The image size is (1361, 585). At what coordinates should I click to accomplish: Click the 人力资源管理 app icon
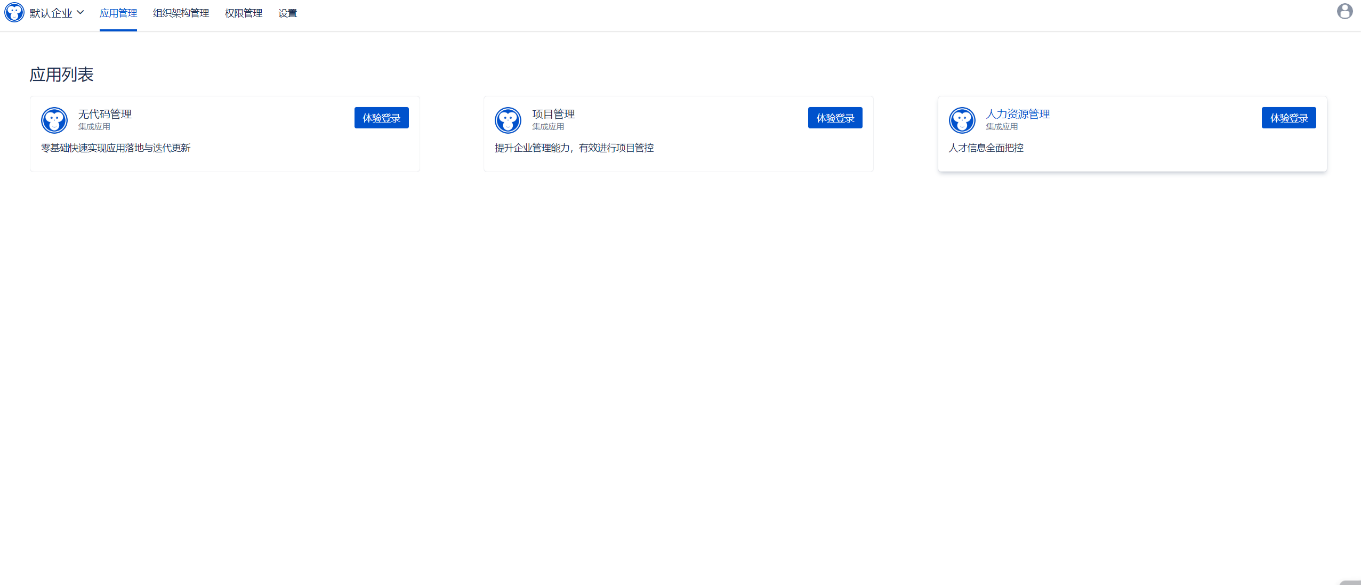coord(962,120)
